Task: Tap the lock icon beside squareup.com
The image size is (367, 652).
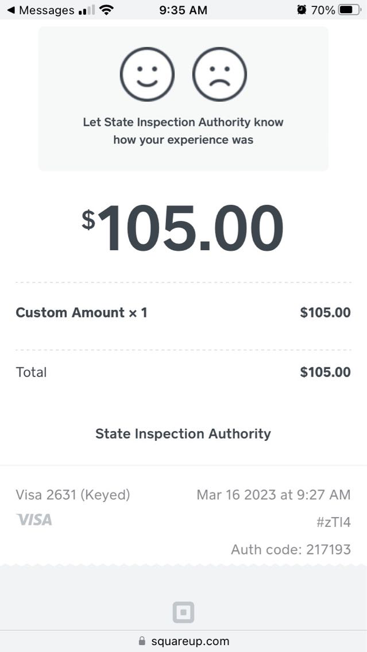Action: 142,642
